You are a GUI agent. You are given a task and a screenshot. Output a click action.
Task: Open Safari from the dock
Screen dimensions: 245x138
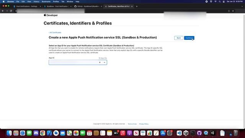point(23,133)
